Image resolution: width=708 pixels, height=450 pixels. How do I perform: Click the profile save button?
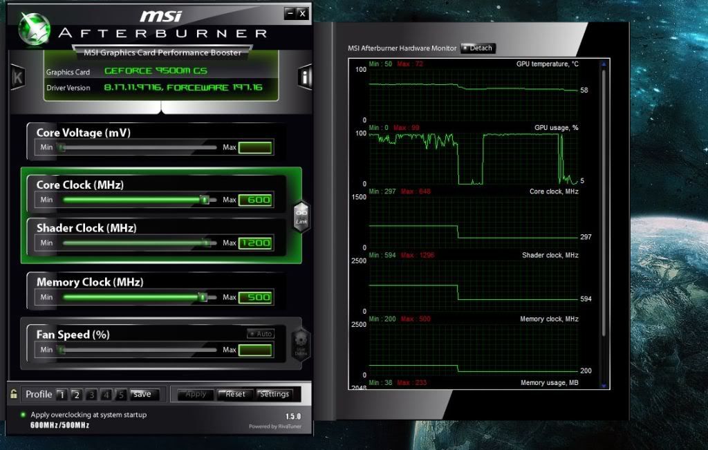coord(144,395)
